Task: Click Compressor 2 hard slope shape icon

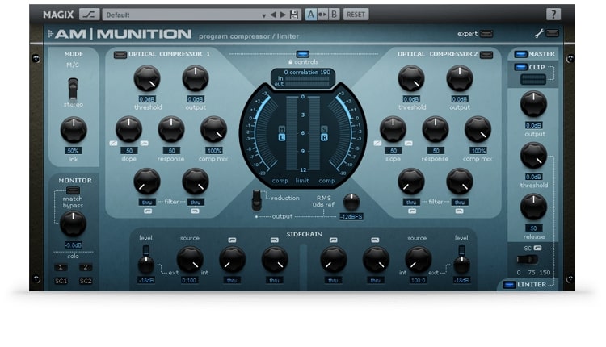Action: pos(377,143)
